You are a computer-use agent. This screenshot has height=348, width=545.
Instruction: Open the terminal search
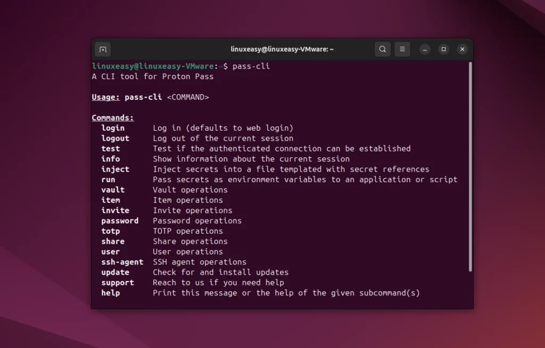coord(382,49)
